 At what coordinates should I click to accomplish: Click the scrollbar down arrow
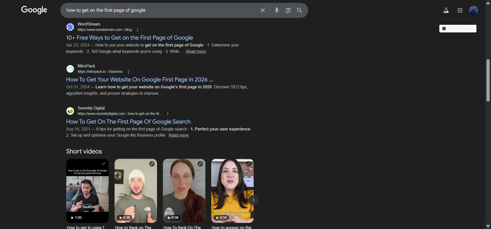[x=488, y=226]
